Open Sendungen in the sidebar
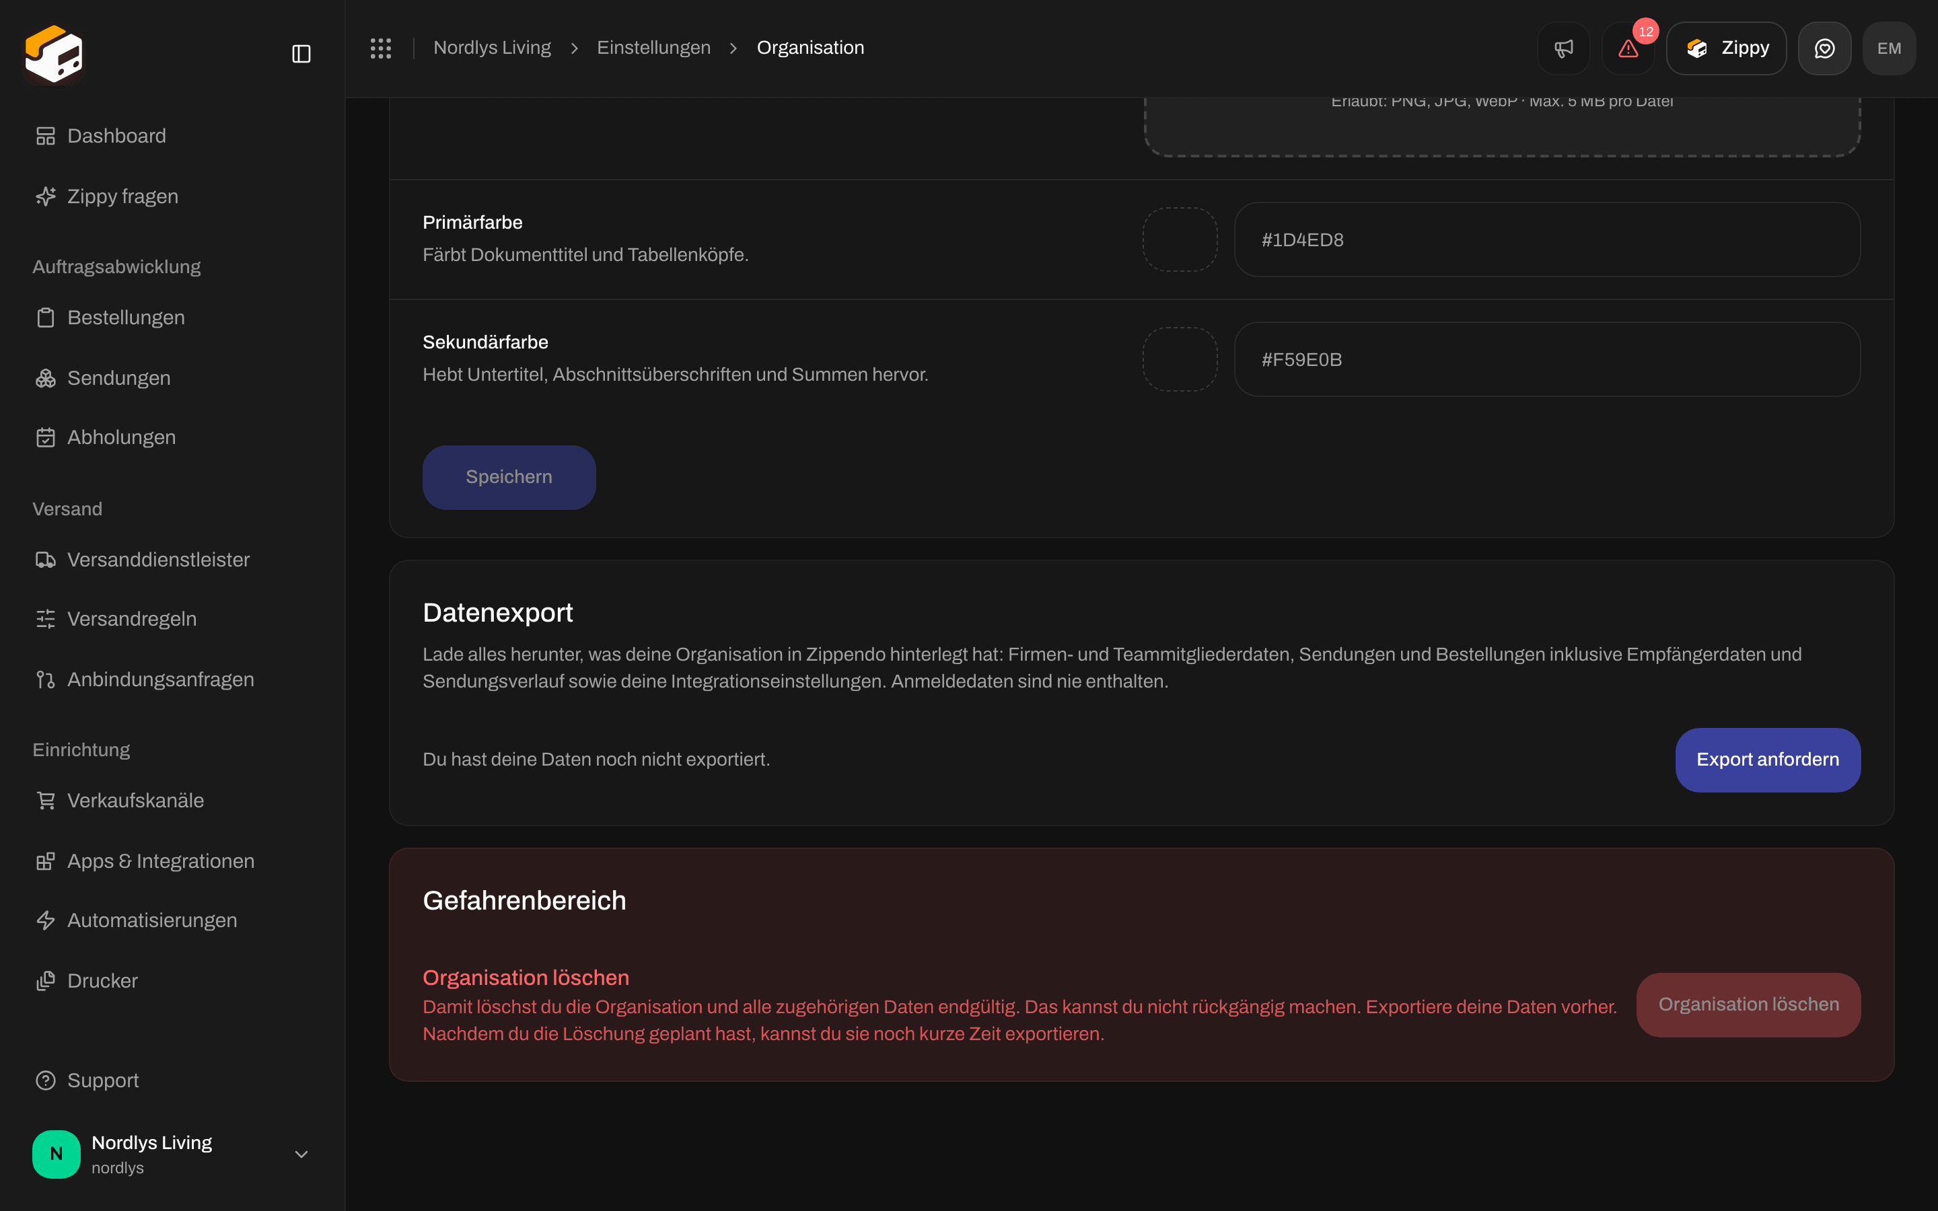The image size is (1938, 1211). tap(172, 378)
